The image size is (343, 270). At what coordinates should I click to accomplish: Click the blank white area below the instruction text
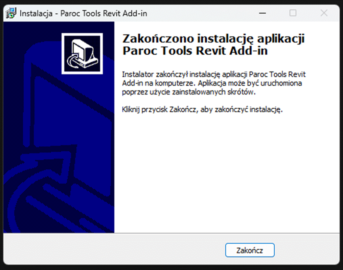tap(227, 169)
